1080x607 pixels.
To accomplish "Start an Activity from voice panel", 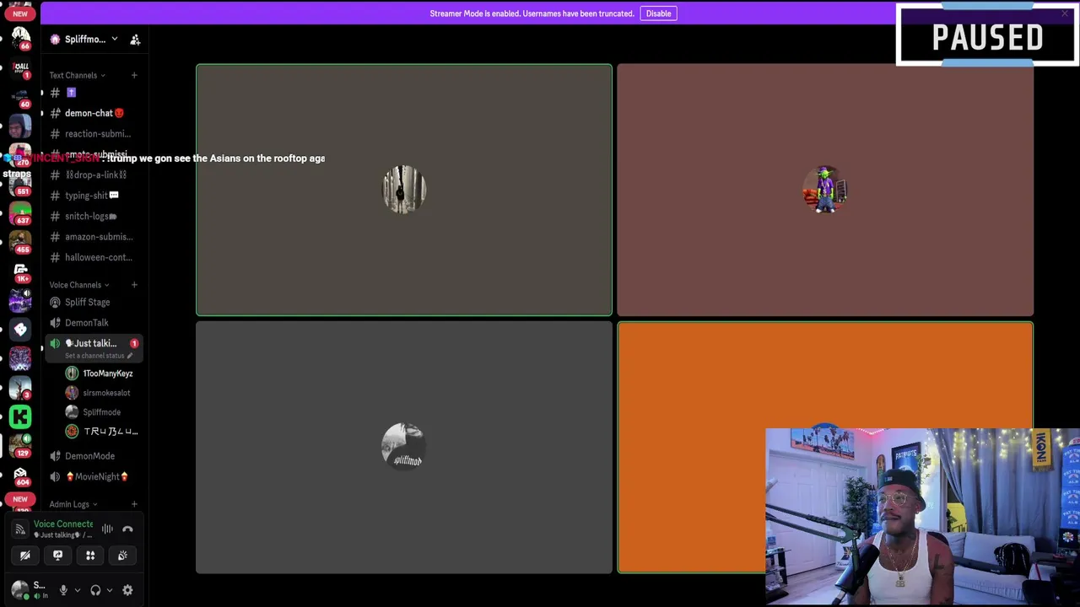I will coord(90,556).
